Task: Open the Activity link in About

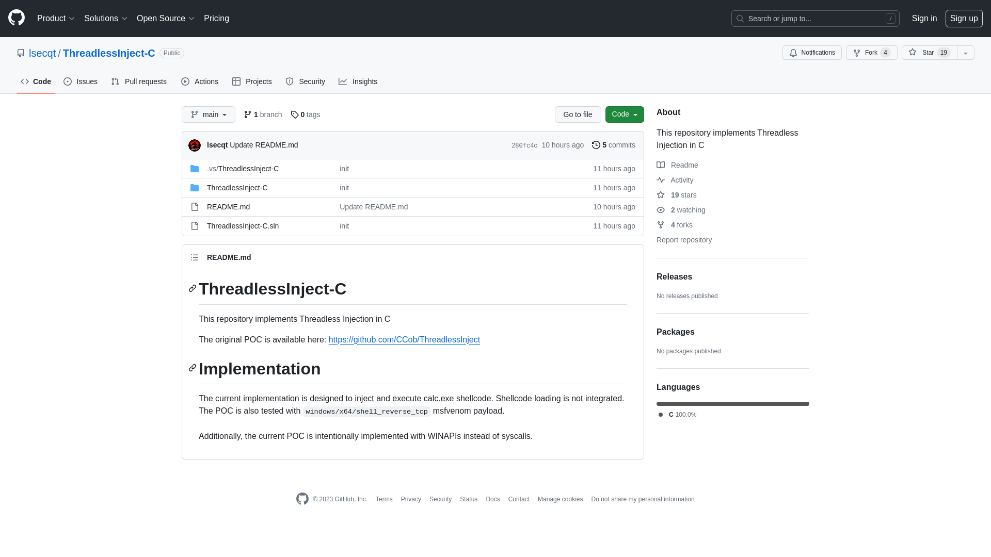Action: (x=675, y=180)
